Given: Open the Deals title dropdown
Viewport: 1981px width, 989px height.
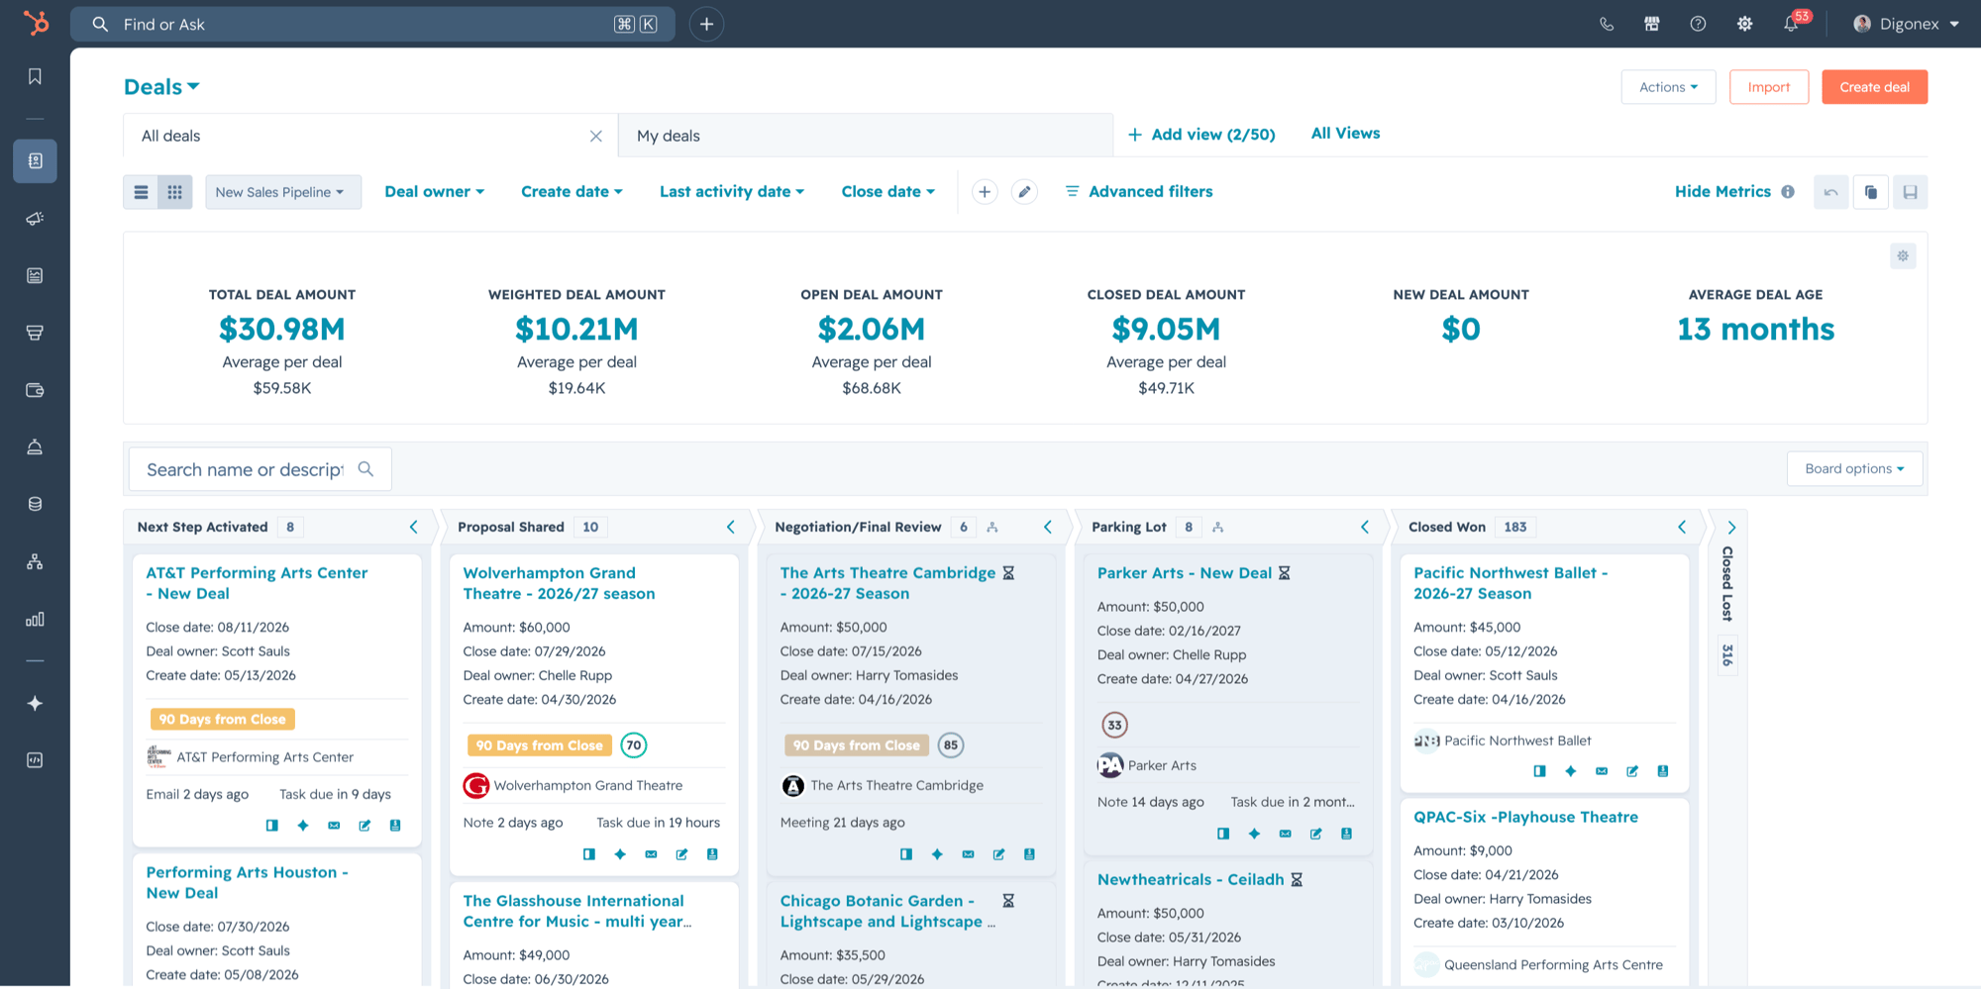Looking at the screenshot, I should (161, 87).
